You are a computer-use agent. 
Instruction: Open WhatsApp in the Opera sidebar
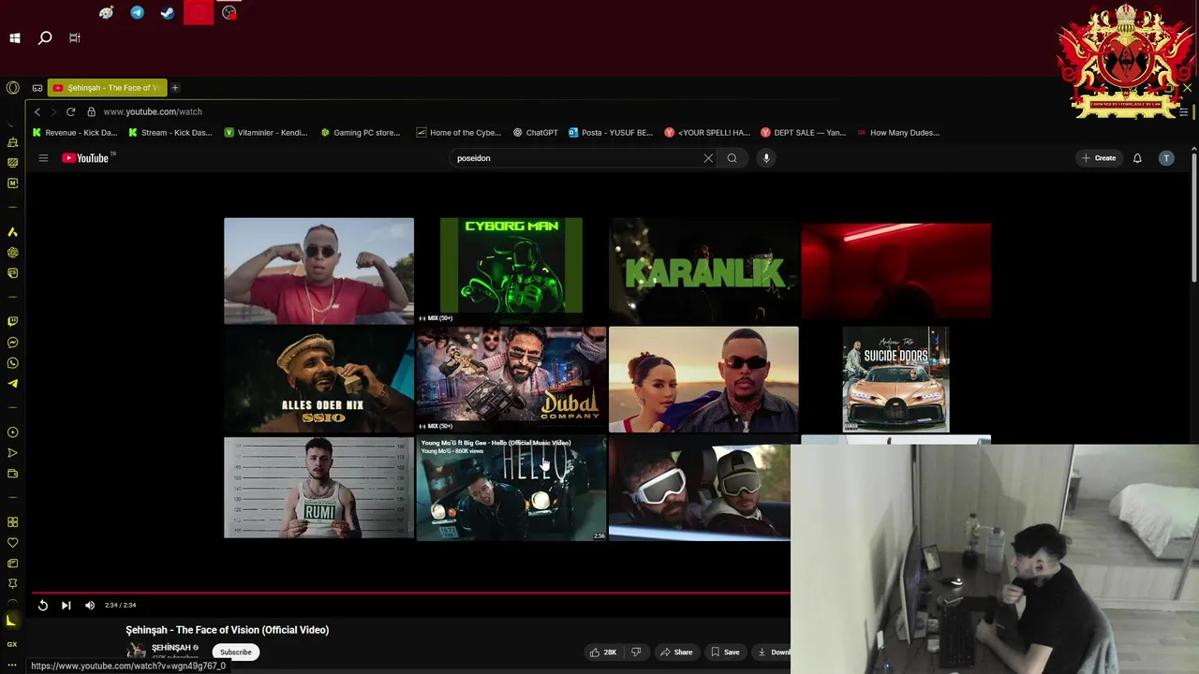(12, 363)
